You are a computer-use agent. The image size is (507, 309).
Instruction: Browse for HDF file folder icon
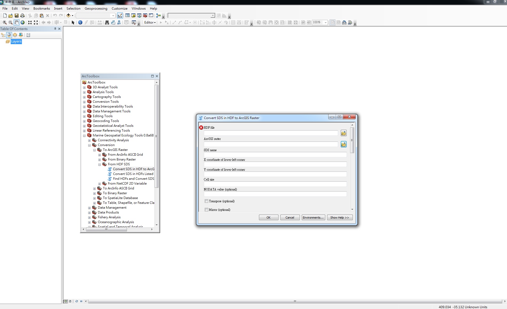344,133
